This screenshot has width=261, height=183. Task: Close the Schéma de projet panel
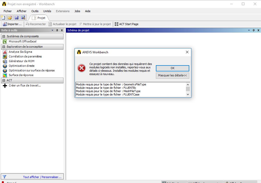[x=258, y=30]
